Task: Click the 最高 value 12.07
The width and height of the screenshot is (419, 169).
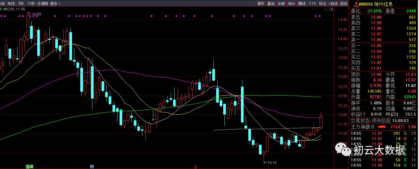Action: [x=411, y=80]
